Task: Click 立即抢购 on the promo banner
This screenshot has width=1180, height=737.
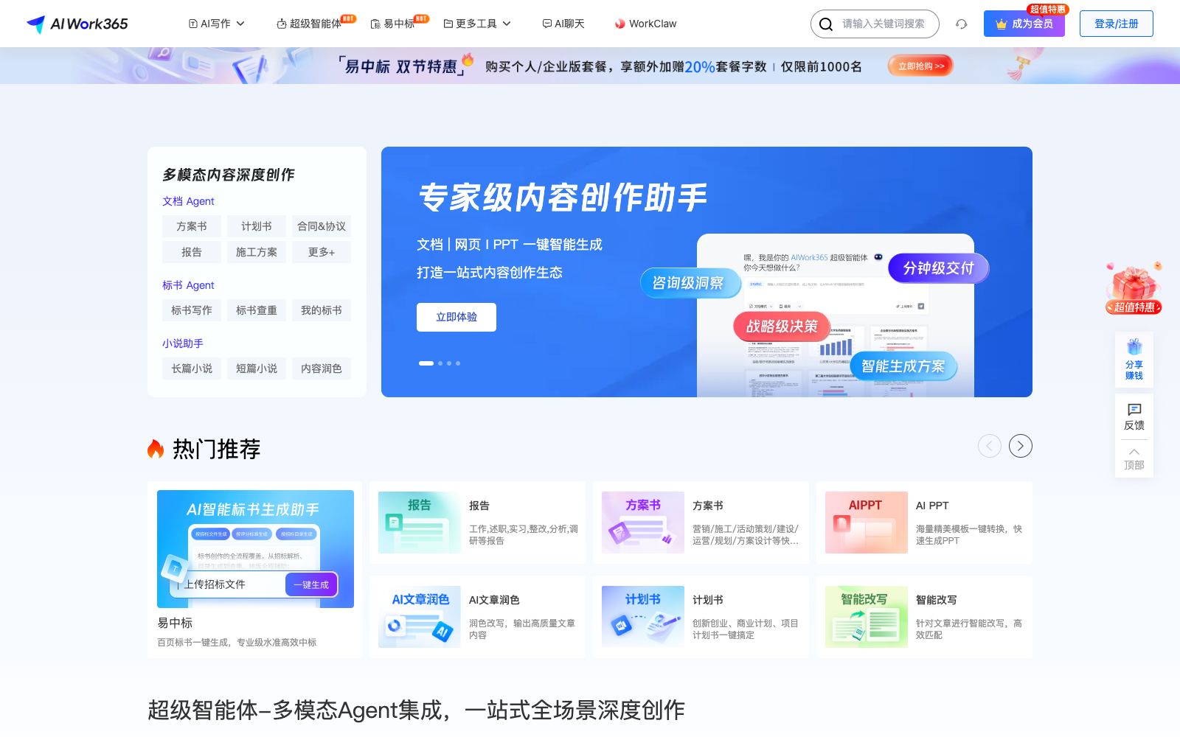Action: click(x=920, y=66)
